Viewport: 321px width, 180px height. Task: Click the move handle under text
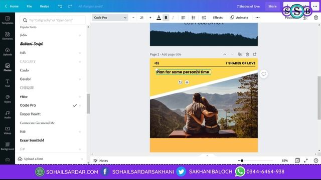pos(187,82)
